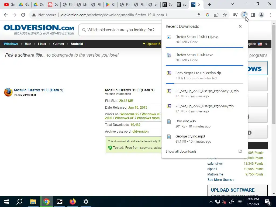Select Linux in site navigation
Image resolution: width=276 pixels, height=207 pixels.
[x=42, y=44]
